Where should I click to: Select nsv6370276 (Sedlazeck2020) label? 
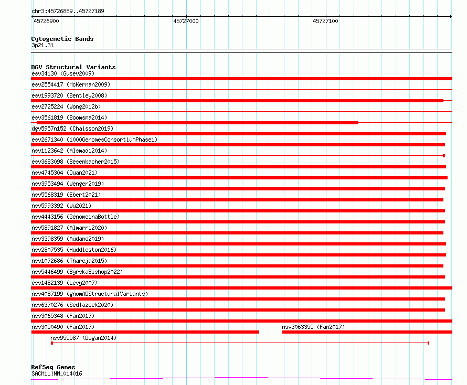(72, 305)
